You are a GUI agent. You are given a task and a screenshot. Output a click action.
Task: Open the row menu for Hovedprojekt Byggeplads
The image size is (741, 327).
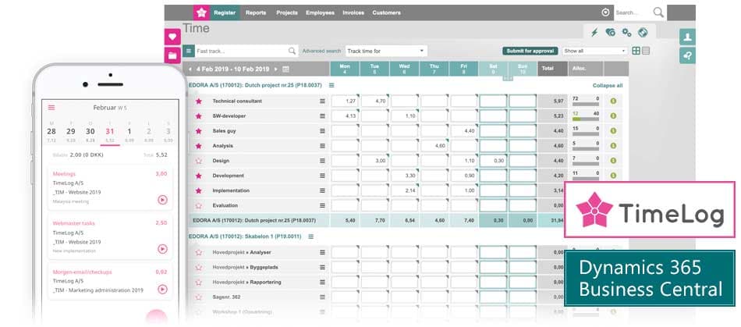click(x=322, y=267)
